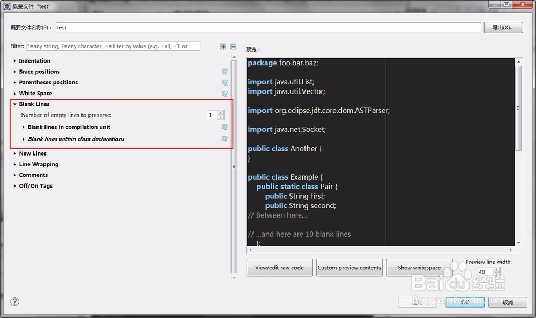Decrease number of empty lines to preserve
Viewport: 536px width, 318px height.
pyautogui.click(x=220, y=117)
